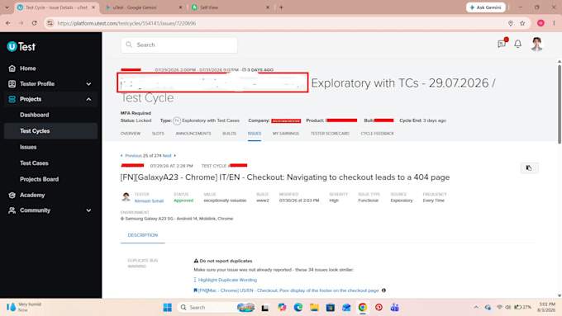This screenshot has width=562, height=316.
Task: Open File Explorer from taskbar
Action: pos(314,308)
